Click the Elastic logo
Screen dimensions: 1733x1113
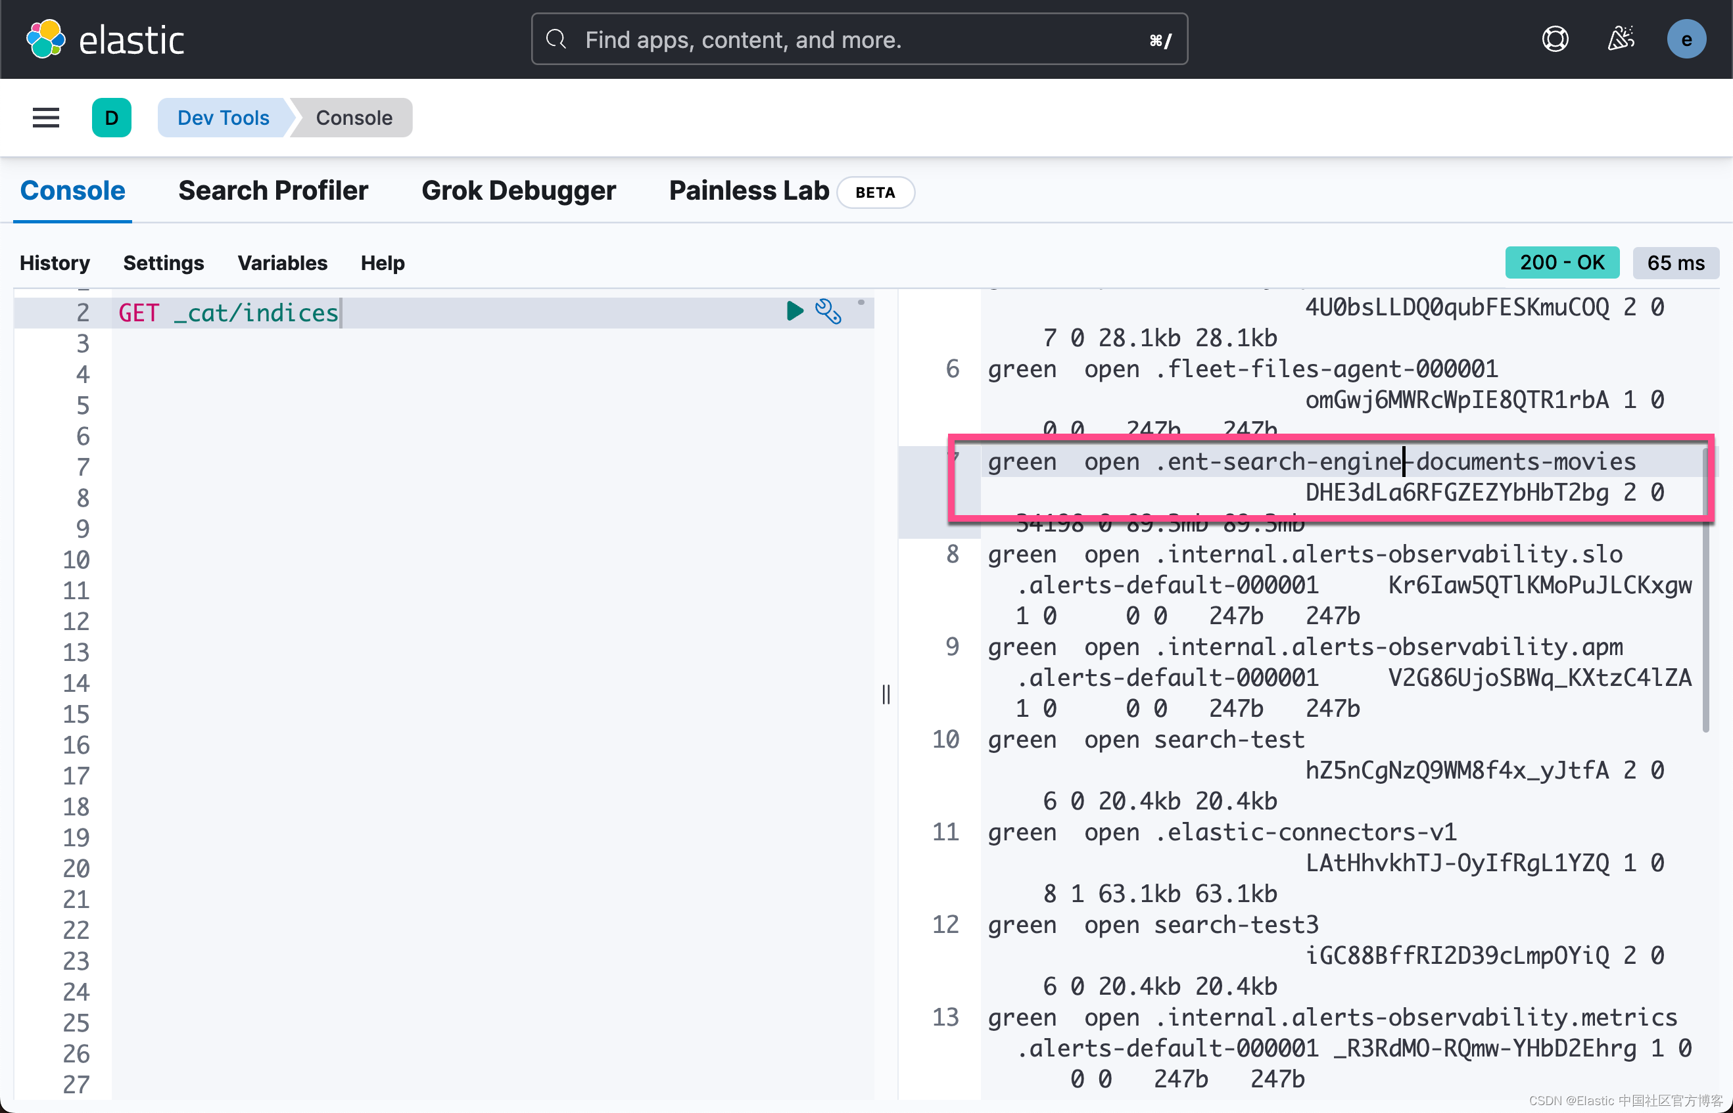106,39
